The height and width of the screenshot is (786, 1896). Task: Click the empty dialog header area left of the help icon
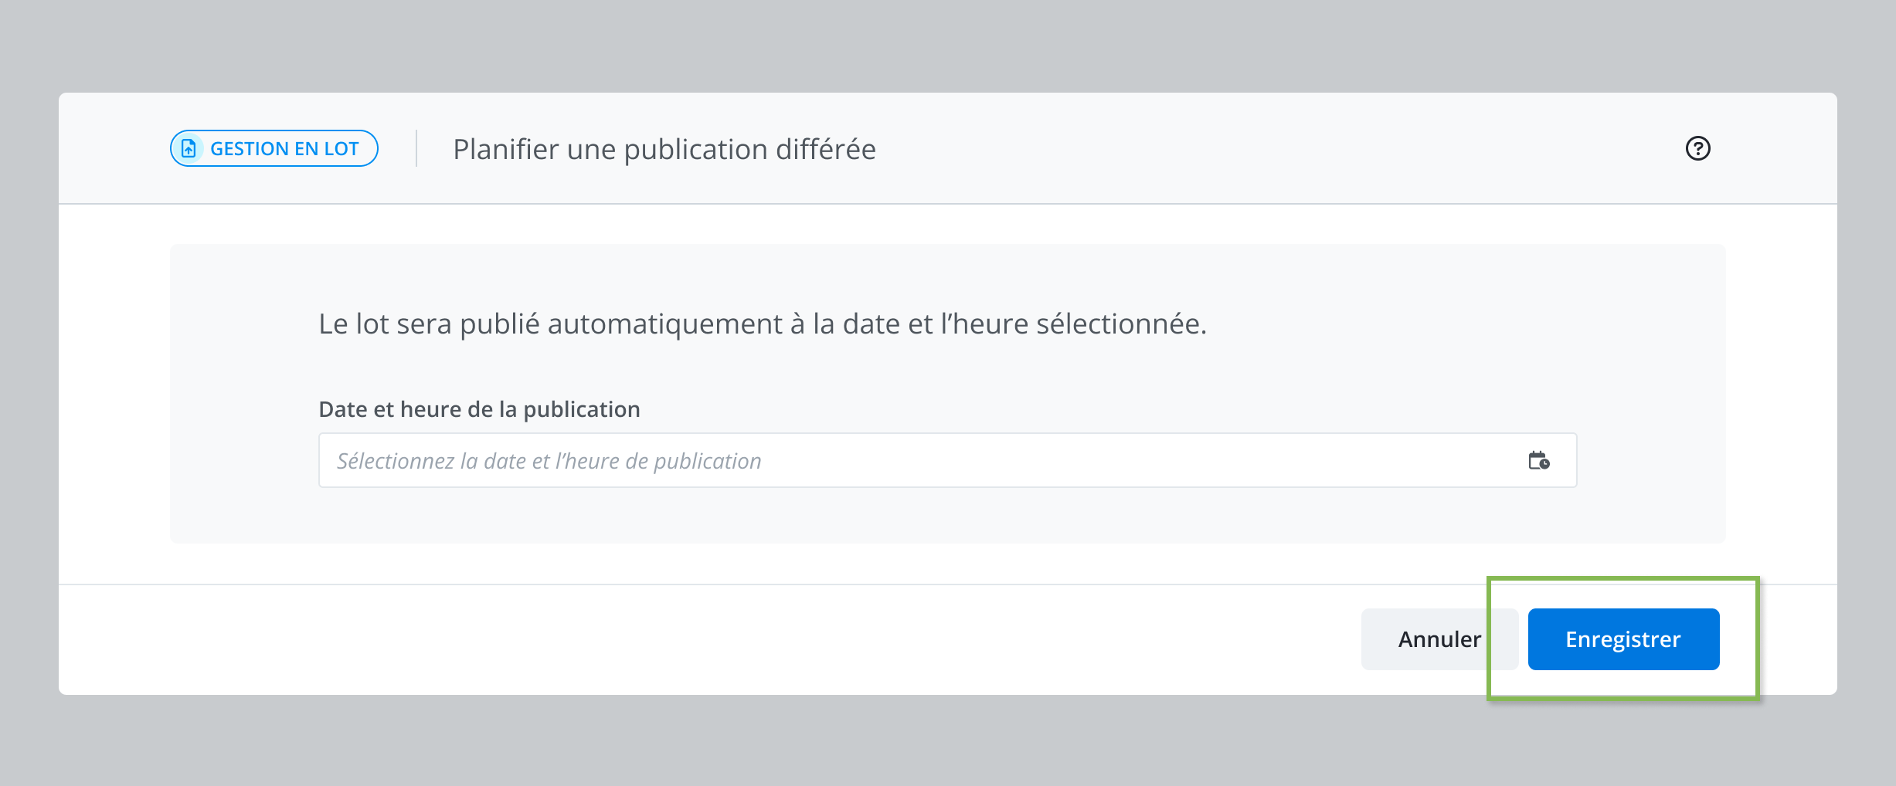(1275, 148)
